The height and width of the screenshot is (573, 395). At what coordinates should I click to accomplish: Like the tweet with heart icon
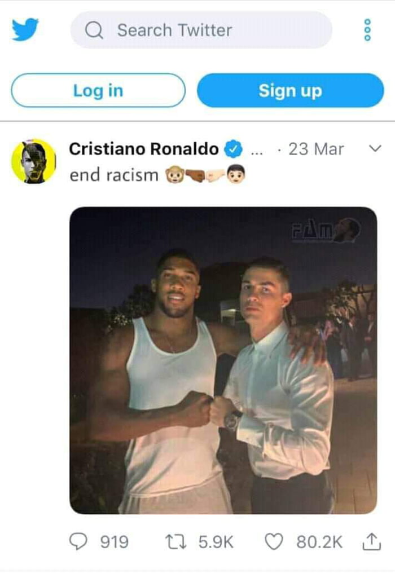click(274, 541)
